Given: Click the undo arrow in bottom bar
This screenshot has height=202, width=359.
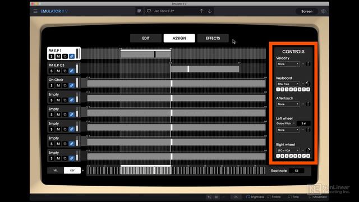Looking at the screenshot, I should [x=209, y=197].
